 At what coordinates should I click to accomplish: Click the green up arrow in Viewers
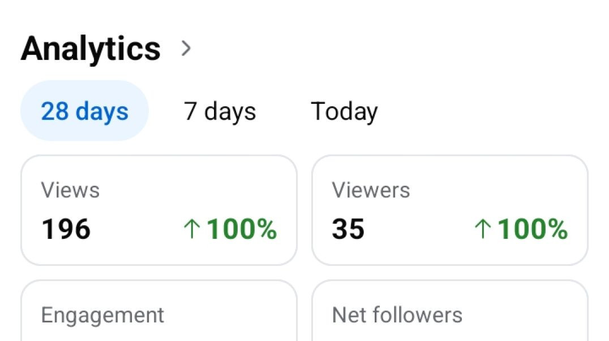[482, 229]
